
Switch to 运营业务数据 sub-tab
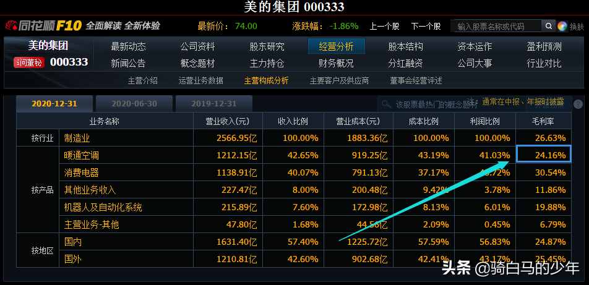(200, 80)
